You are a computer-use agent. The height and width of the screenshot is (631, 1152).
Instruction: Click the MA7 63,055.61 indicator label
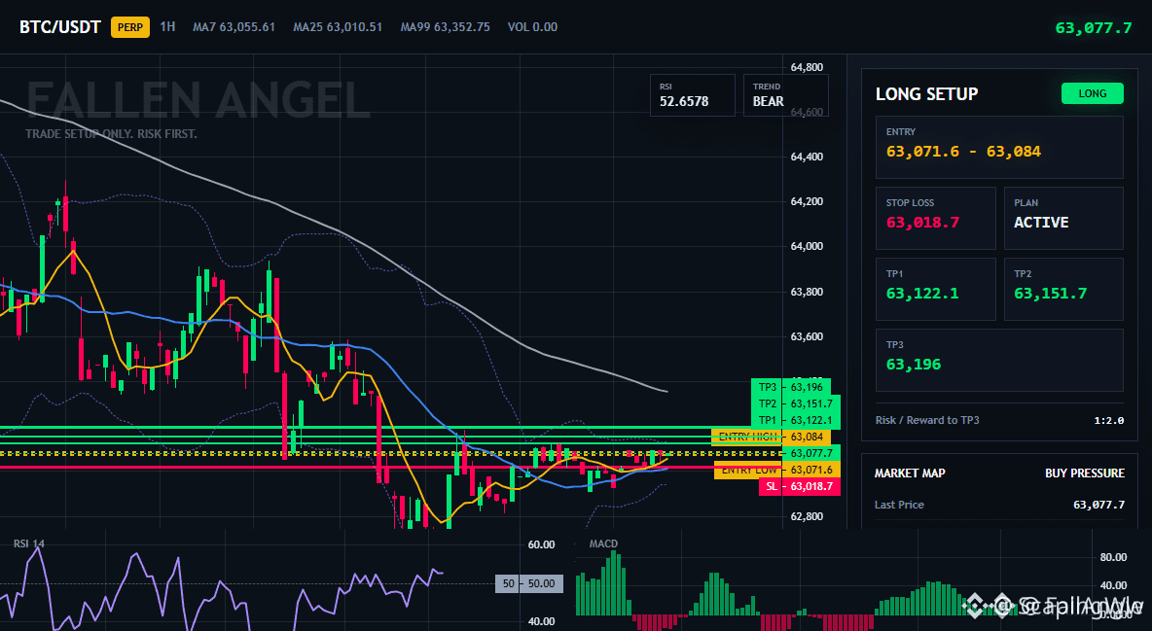(x=234, y=27)
